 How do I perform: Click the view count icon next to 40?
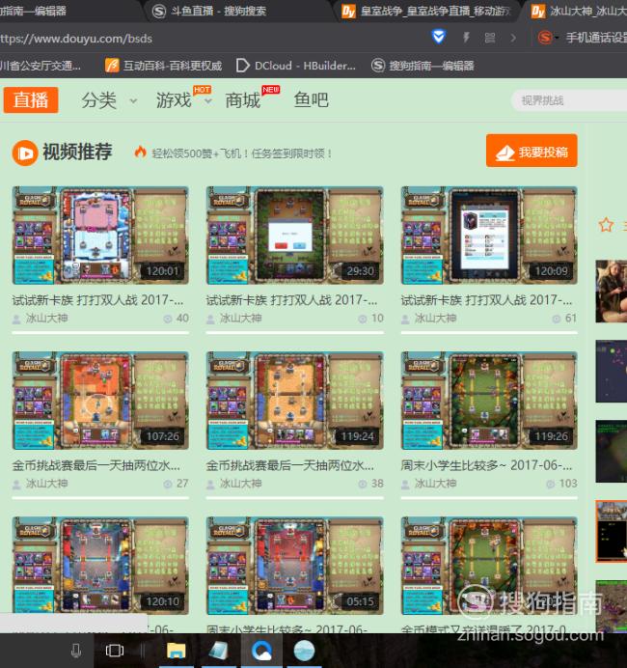(x=168, y=319)
